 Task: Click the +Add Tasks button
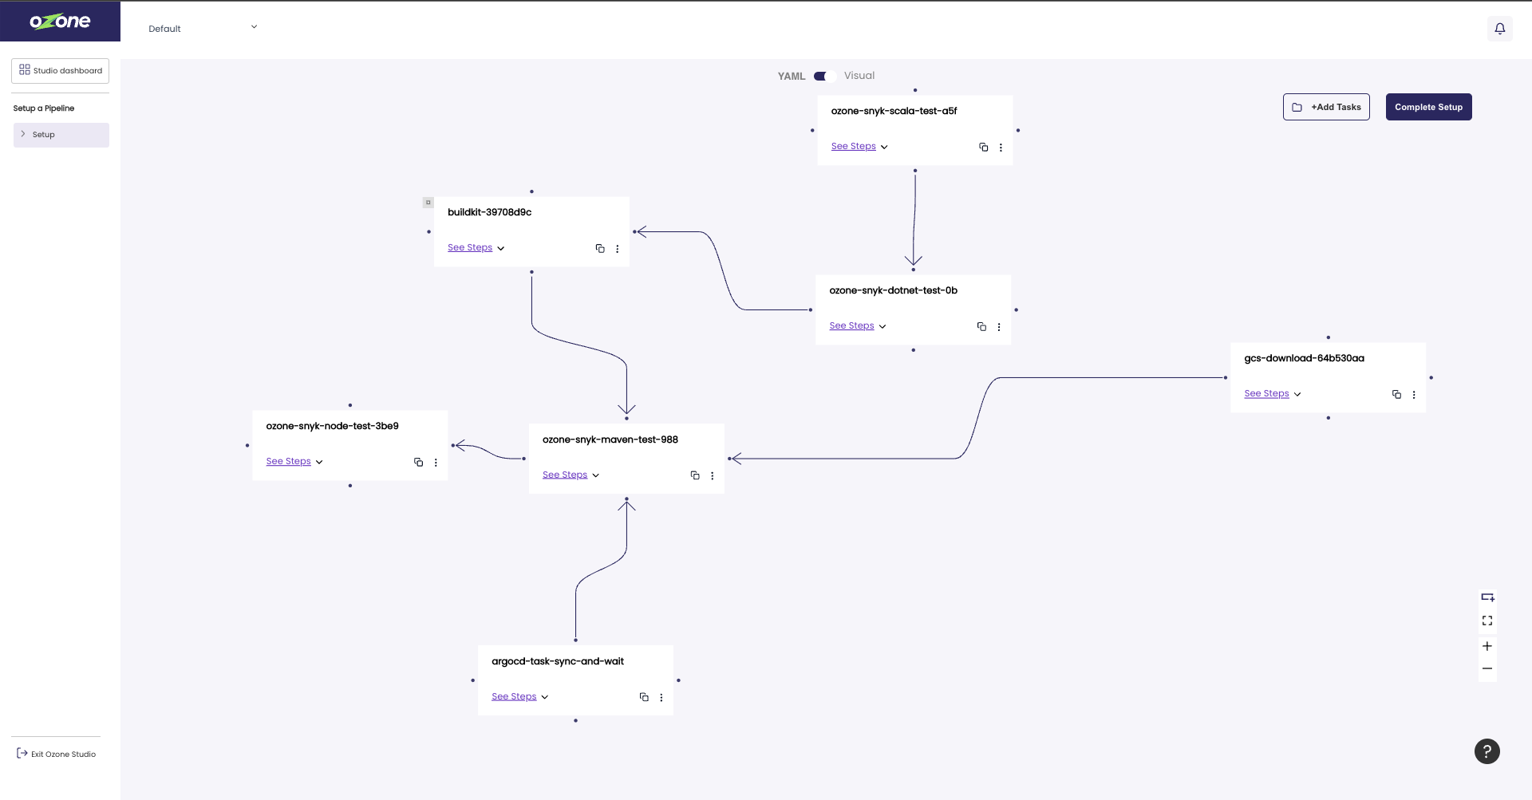[x=1326, y=107]
